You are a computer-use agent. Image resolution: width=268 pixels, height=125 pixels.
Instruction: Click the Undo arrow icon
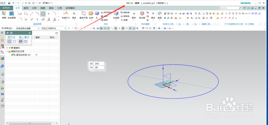[x=13, y=3]
